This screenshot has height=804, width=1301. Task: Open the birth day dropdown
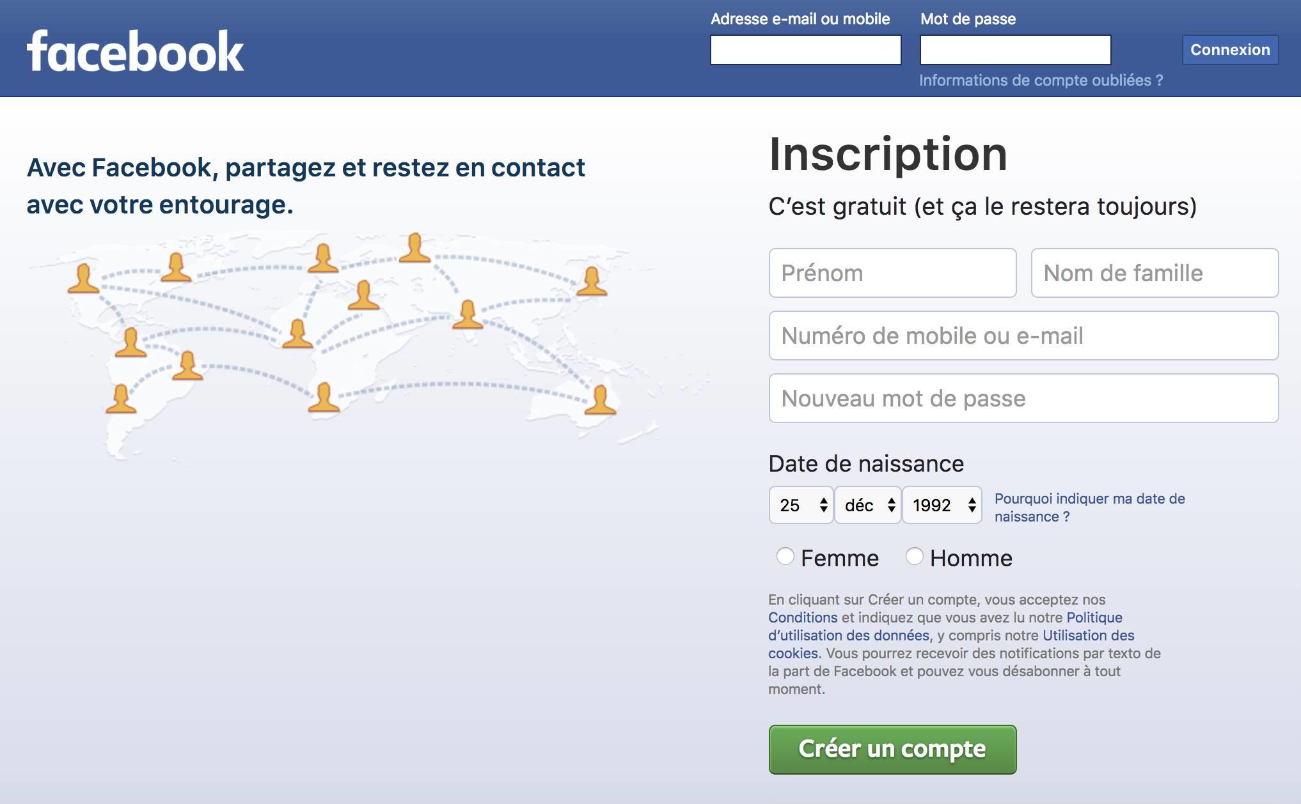click(801, 505)
